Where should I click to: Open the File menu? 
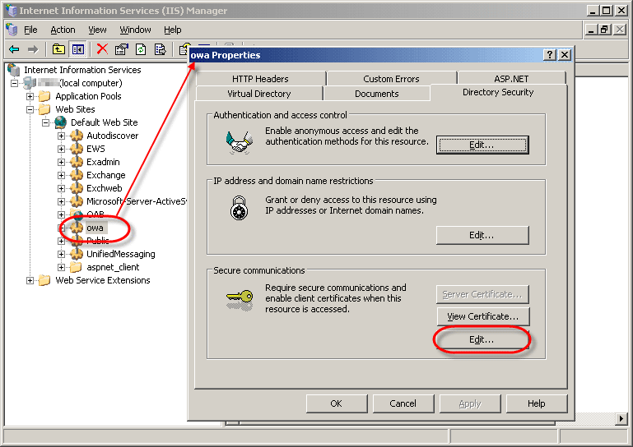(x=30, y=30)
